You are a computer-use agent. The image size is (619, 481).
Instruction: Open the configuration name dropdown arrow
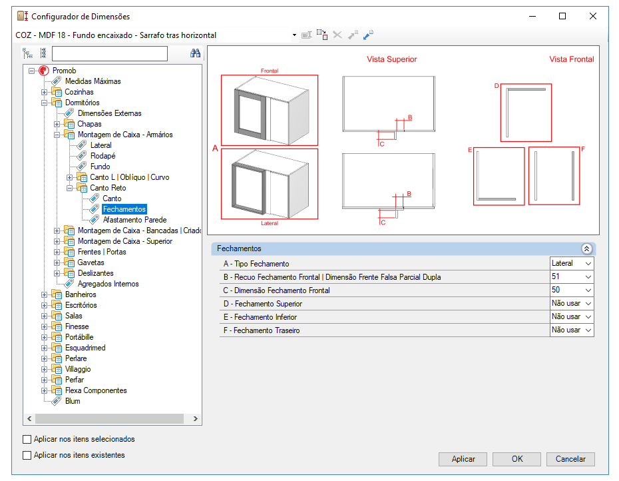tap(294, 35)
